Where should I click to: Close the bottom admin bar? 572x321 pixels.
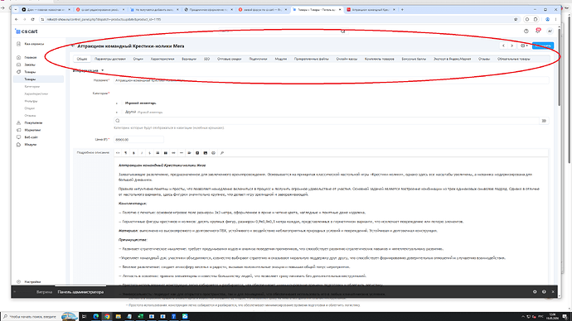pos(553,292)
